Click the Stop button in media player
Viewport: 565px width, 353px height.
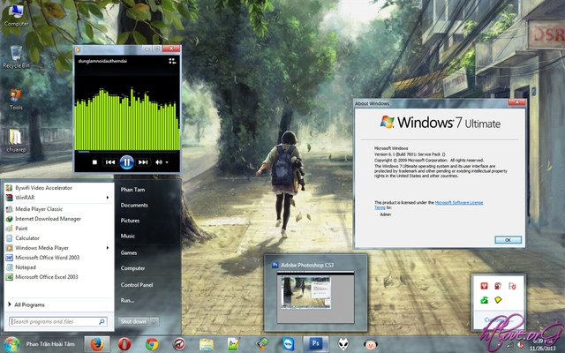(x=94, y=162)
